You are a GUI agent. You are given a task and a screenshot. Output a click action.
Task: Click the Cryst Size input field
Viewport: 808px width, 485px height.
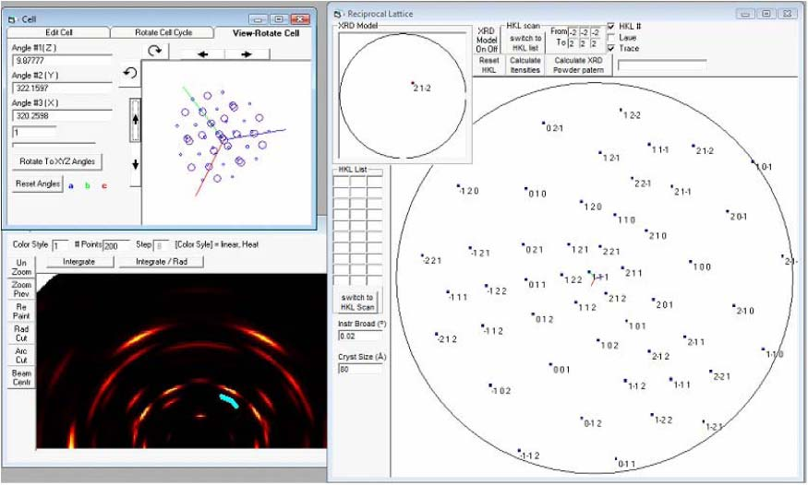[x=359, y=370]
